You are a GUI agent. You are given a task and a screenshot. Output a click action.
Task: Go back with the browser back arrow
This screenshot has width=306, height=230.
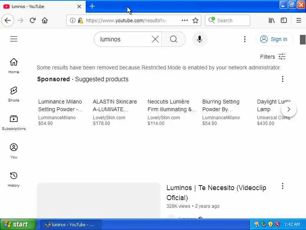8,20
